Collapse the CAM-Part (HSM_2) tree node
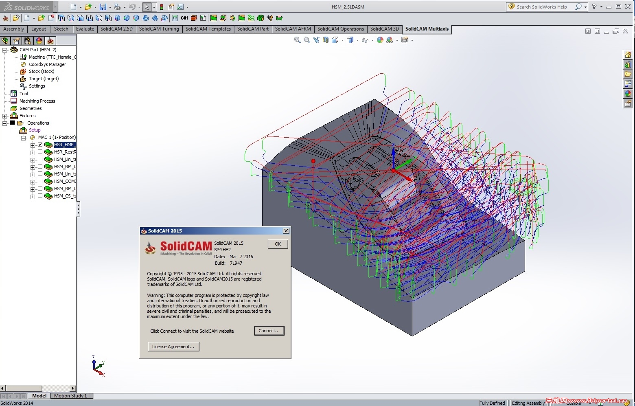635x406 pixels. [x=5, y=50]
